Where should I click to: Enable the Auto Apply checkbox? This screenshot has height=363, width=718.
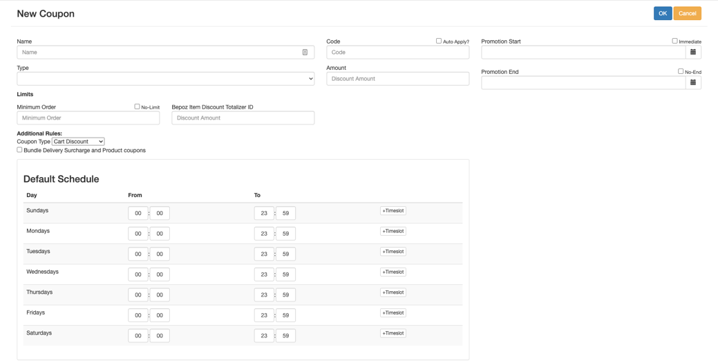[439, 41]
